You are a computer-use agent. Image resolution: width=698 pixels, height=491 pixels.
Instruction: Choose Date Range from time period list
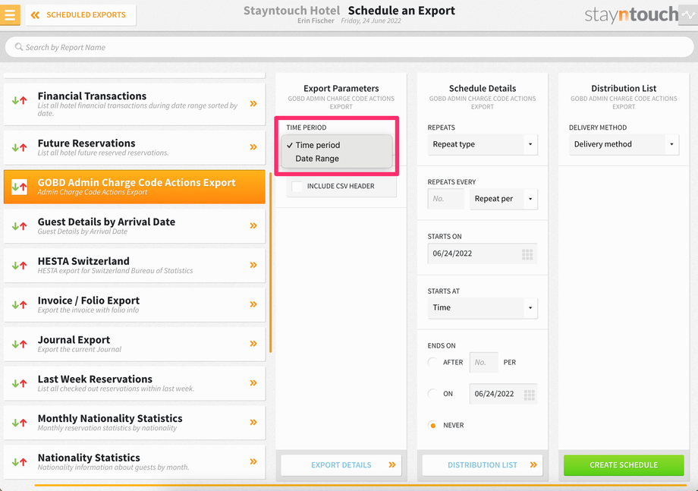pyautogui.click(x=337, y=159)
